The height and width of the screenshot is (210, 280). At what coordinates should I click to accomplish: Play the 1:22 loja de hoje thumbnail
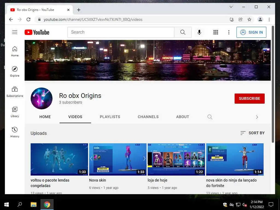point(176,159)
